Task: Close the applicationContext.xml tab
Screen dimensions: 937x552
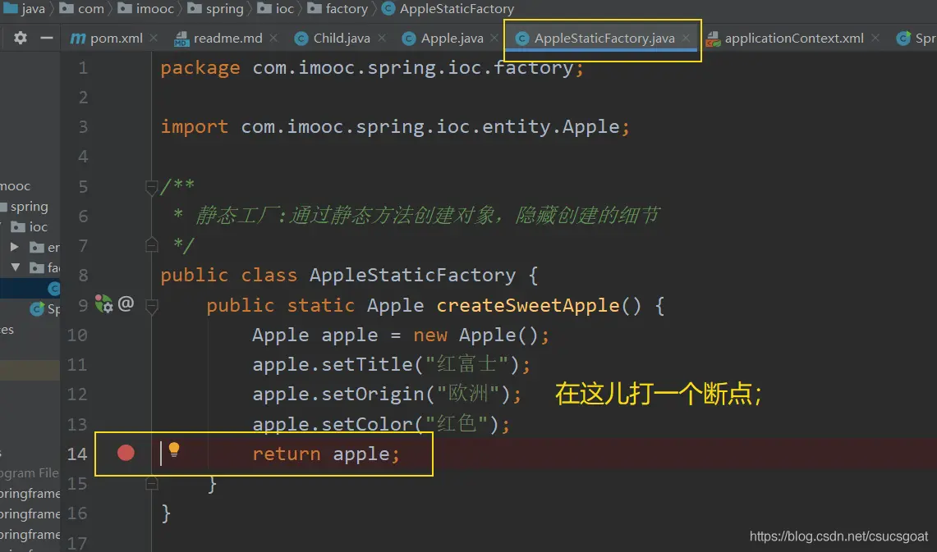Action: pos(875,38)
